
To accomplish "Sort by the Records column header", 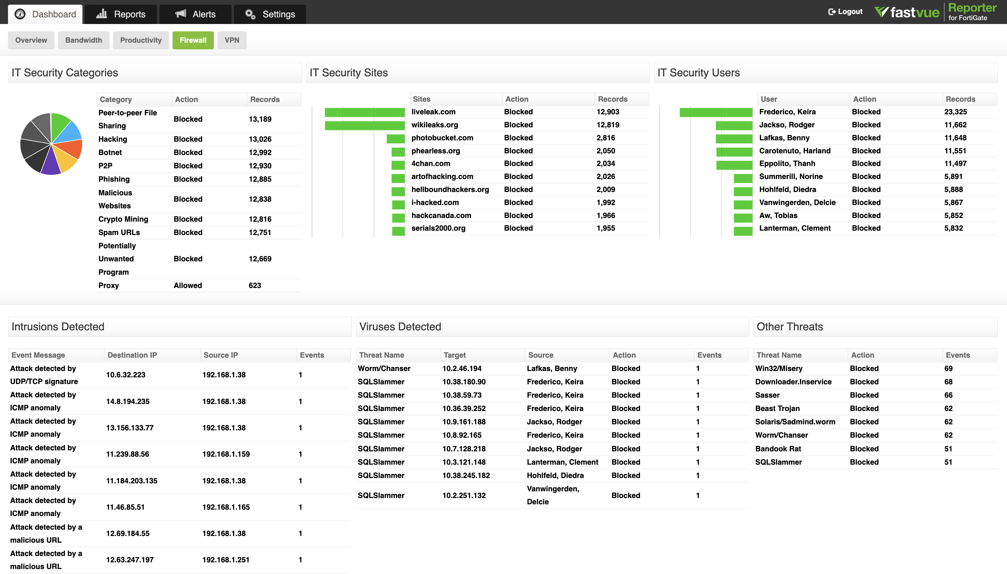I will 265,99.
